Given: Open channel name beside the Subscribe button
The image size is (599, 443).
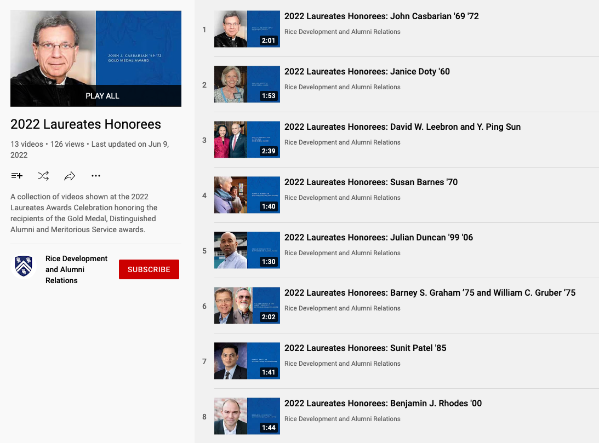Looking at the screenshot, I should pos(76,269).
